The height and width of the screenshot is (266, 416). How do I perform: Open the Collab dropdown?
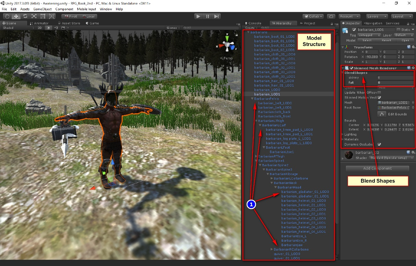click(313, 16)
